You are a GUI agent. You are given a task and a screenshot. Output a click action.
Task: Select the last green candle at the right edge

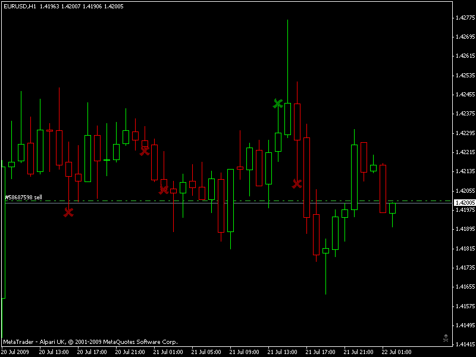click(x=392, y=209)
